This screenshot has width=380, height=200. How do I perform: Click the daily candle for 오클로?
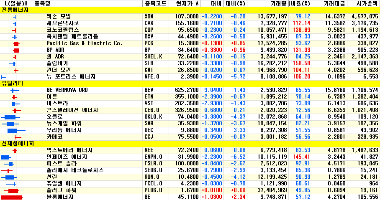(10, 117)
